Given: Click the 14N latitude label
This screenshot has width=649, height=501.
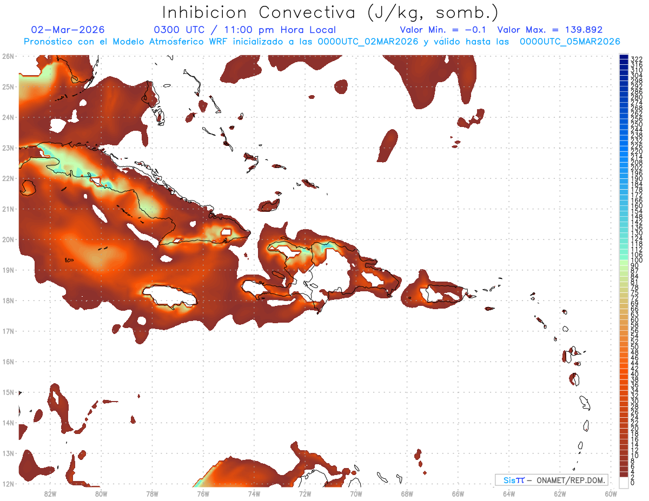Looking at the screenshot, I should [8, 423].
